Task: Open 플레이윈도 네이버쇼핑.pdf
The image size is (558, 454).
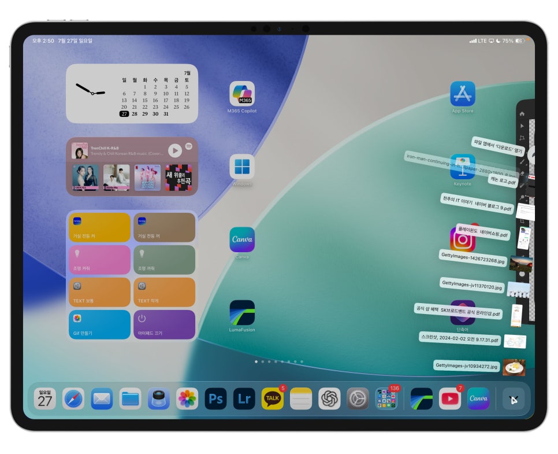Action: [x=483, y=232]
